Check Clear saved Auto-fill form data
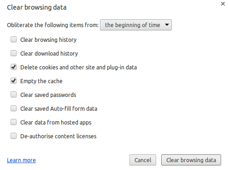 pos(13,108)
